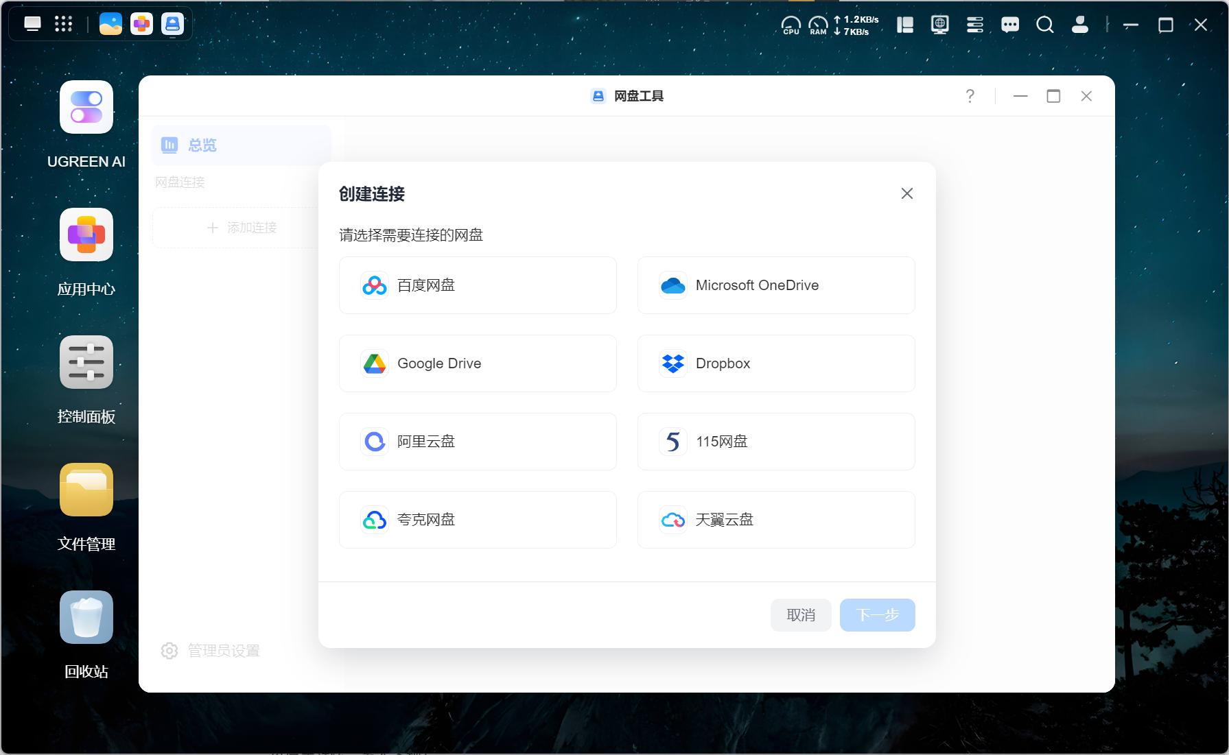View network speed indicator
This screenshot has height=755, width=1229.
856,25
